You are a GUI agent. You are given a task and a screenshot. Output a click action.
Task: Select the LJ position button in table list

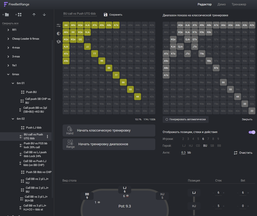point(194,193)
